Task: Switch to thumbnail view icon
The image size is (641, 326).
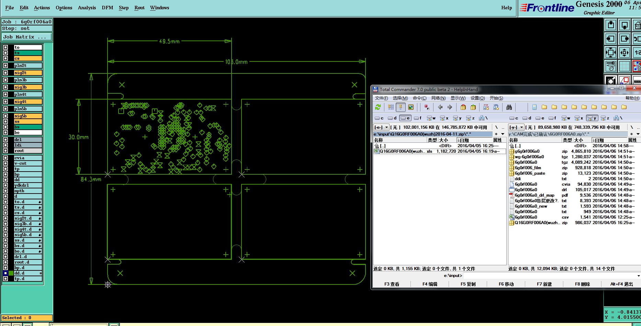Action: (x=411, y=107)
